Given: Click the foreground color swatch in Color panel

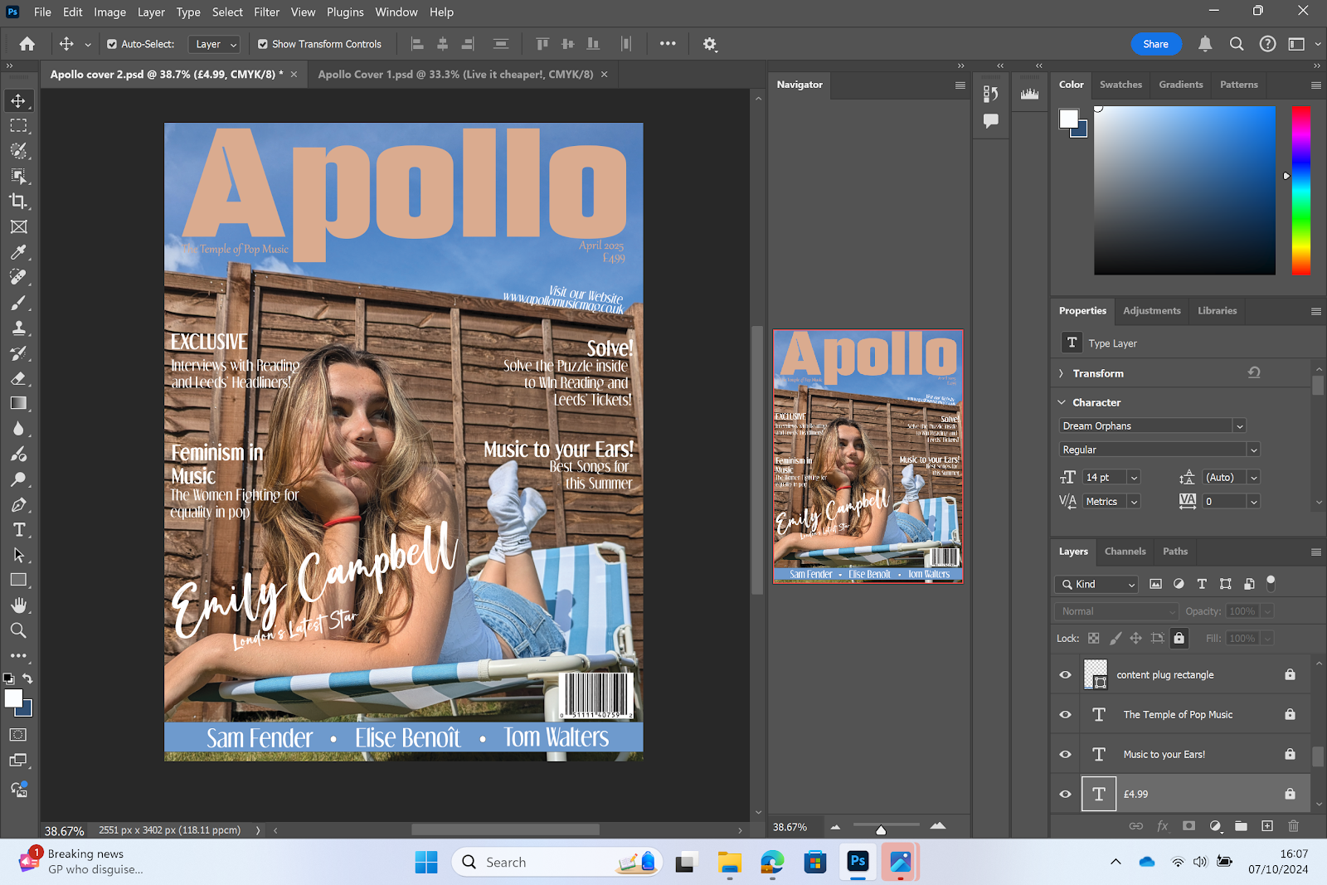Looking at the screenshot, I should (1068, 119).
